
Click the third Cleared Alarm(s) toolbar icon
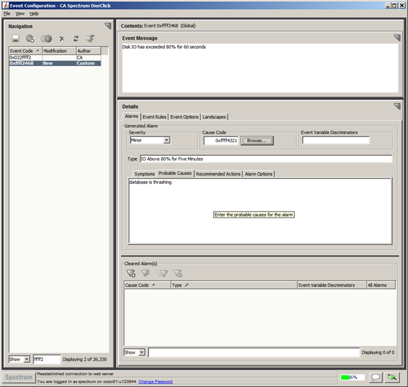coord(162,273)
